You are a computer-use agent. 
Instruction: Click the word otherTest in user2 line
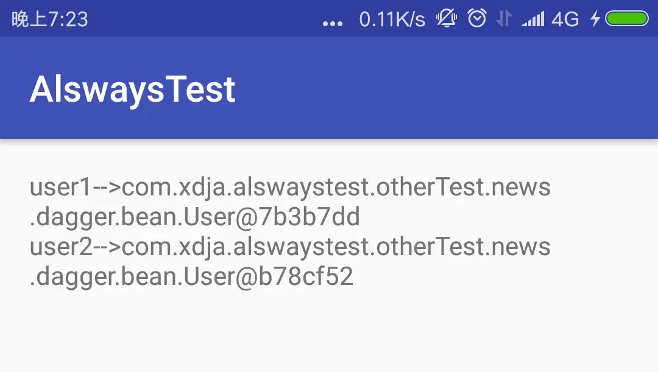click(430, 246)
